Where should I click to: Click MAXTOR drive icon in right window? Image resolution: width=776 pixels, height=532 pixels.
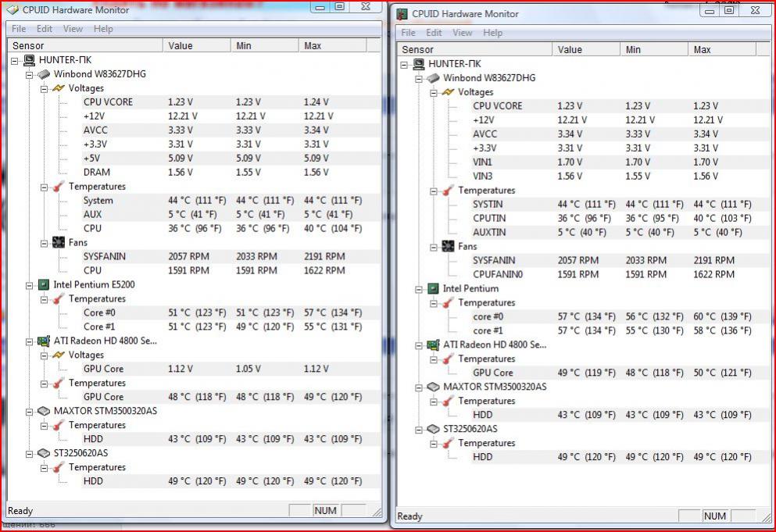click(433, 387)
